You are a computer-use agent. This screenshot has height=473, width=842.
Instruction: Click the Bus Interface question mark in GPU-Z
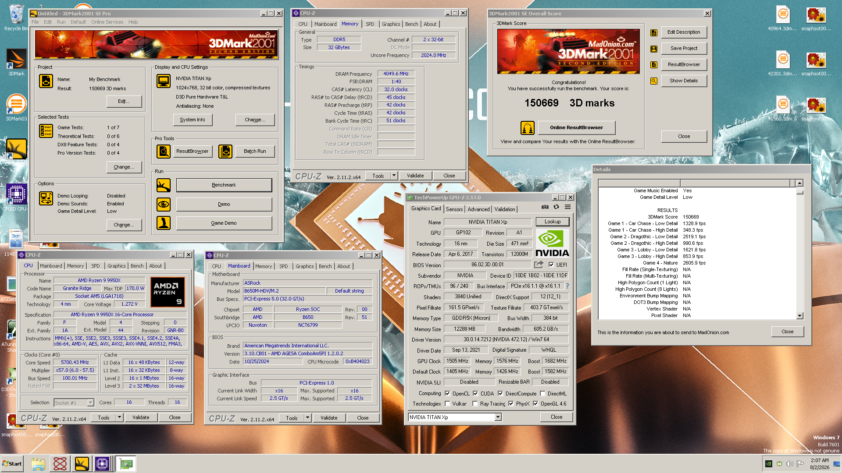[567, 286]
